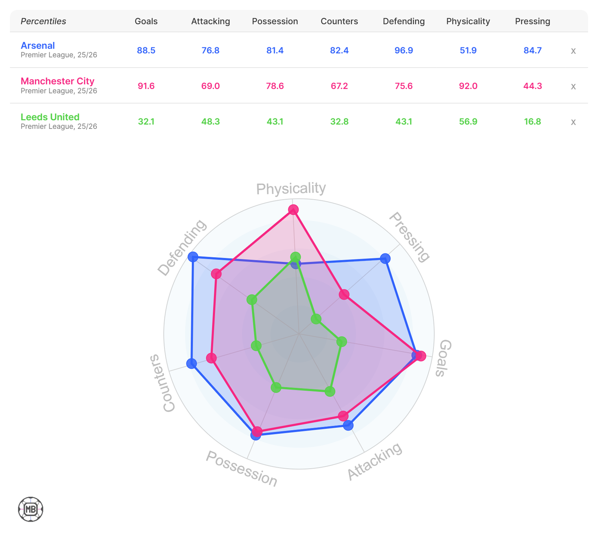Open the Manchester City team link
The image size is (598, 548).
point(58,81)
